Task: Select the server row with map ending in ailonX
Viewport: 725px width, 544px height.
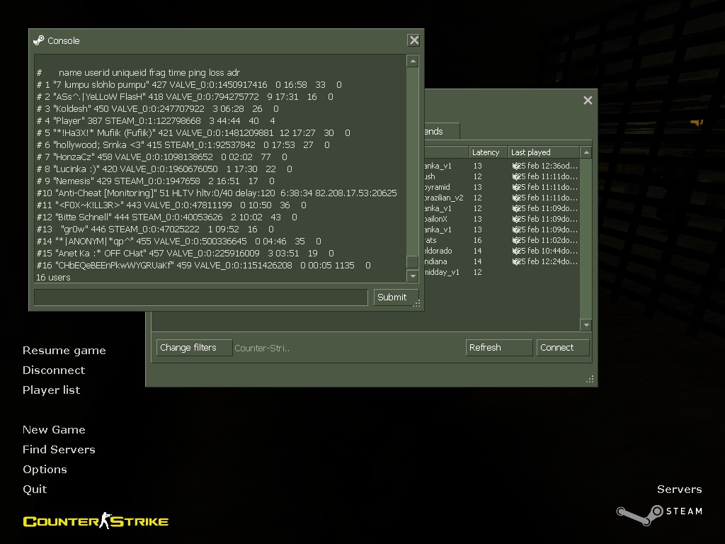Action: (502, 219)
